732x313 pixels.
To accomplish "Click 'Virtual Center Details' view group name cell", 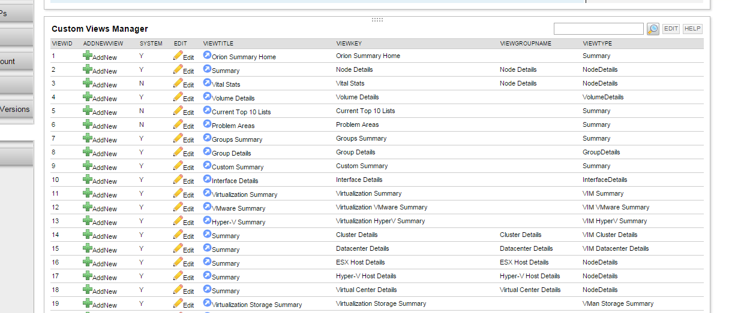I will (x=530, y=290).
